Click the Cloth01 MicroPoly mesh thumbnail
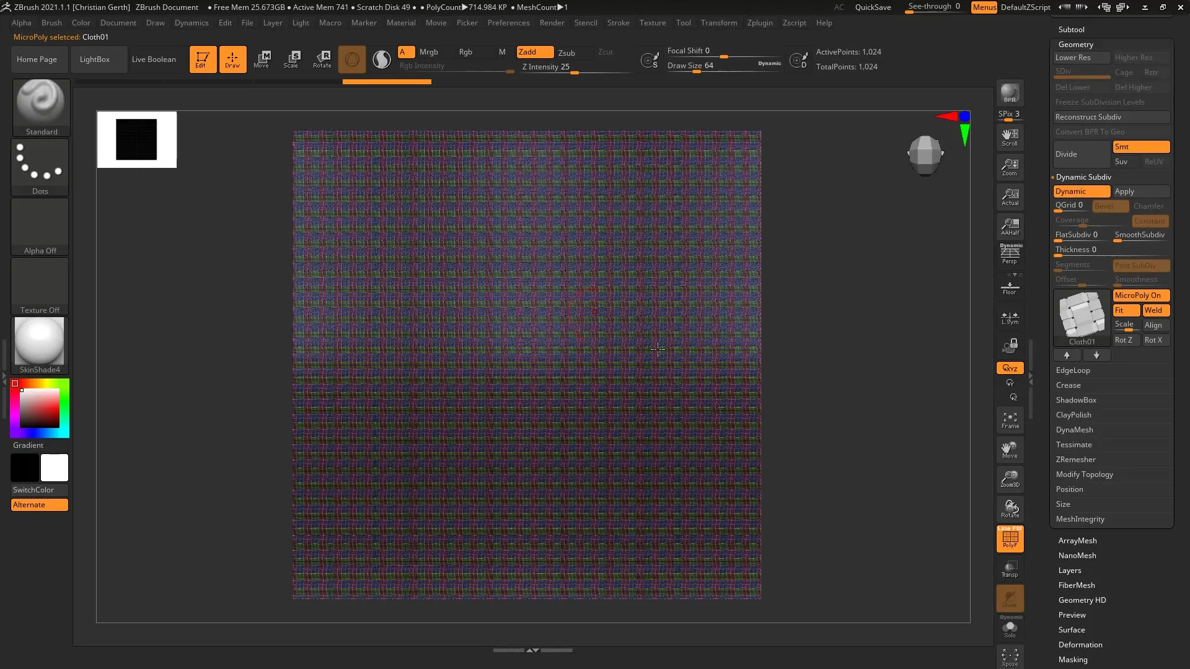This screenshot has width=1190, height=669. pyautogui.click(x=1082, y=318)
